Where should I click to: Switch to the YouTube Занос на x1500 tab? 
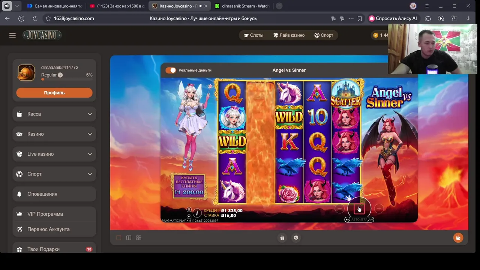click(x=117, y=6)
